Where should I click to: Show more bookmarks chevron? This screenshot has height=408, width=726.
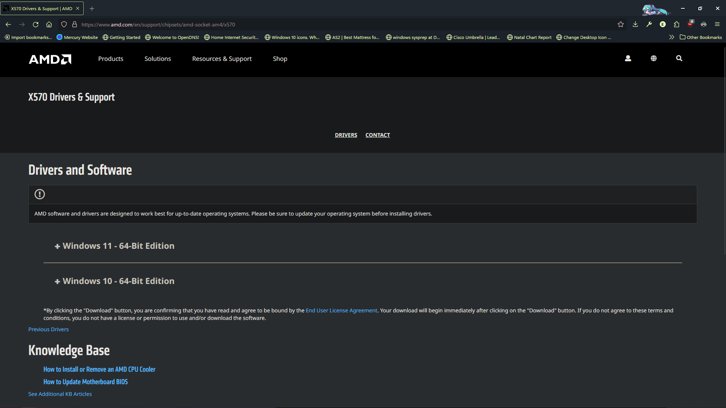671,37
